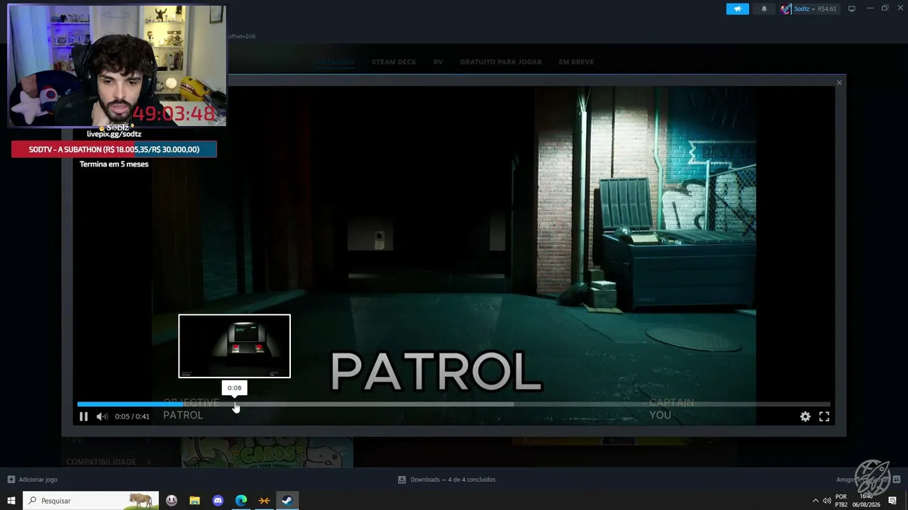
Task: Click the plus icon beside Adicionar jogo
Action: [11, 480]
